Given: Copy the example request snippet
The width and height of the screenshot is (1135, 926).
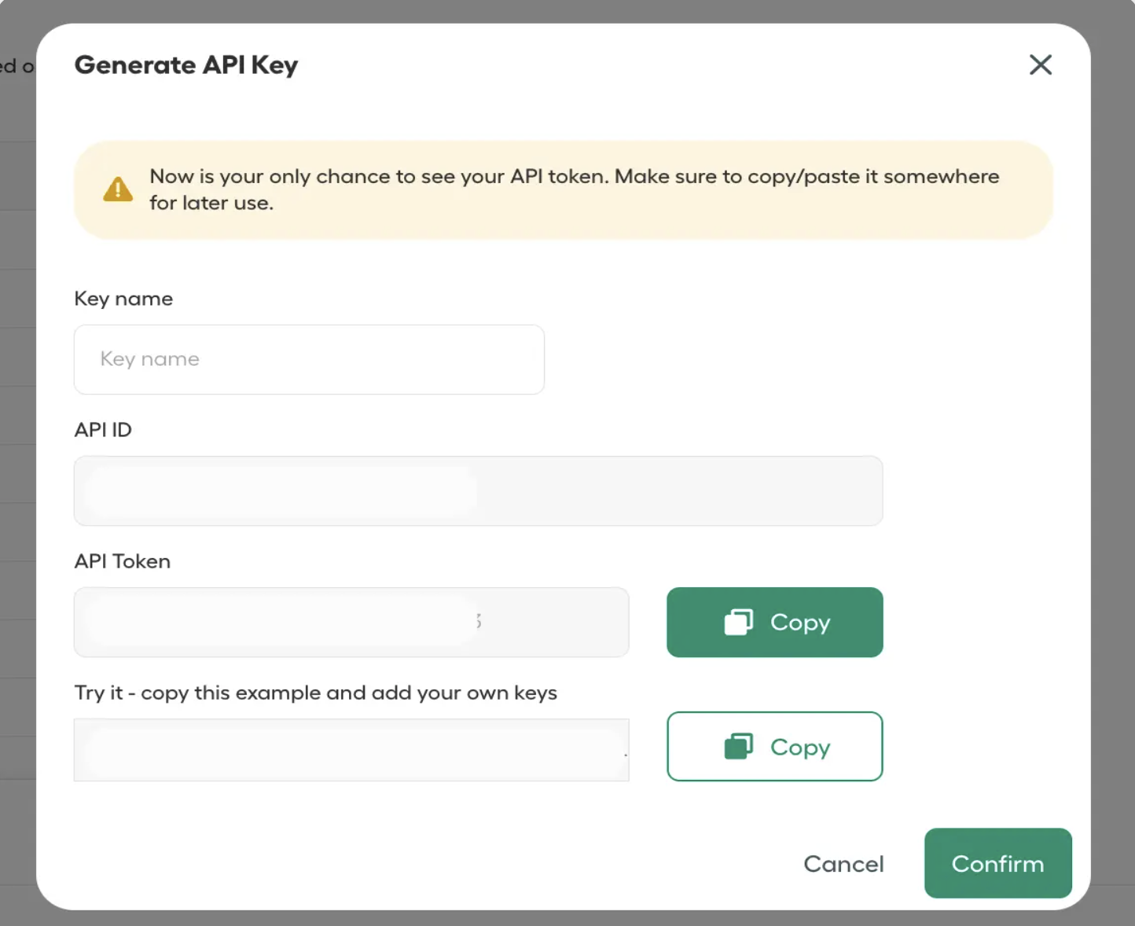Looking at the screenshot, I should pos(774,747).
